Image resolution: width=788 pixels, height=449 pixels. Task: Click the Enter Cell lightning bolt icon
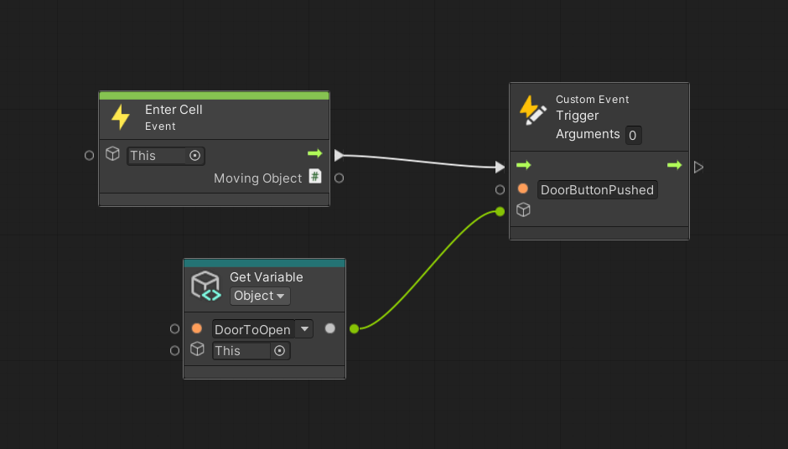[121, 117]
